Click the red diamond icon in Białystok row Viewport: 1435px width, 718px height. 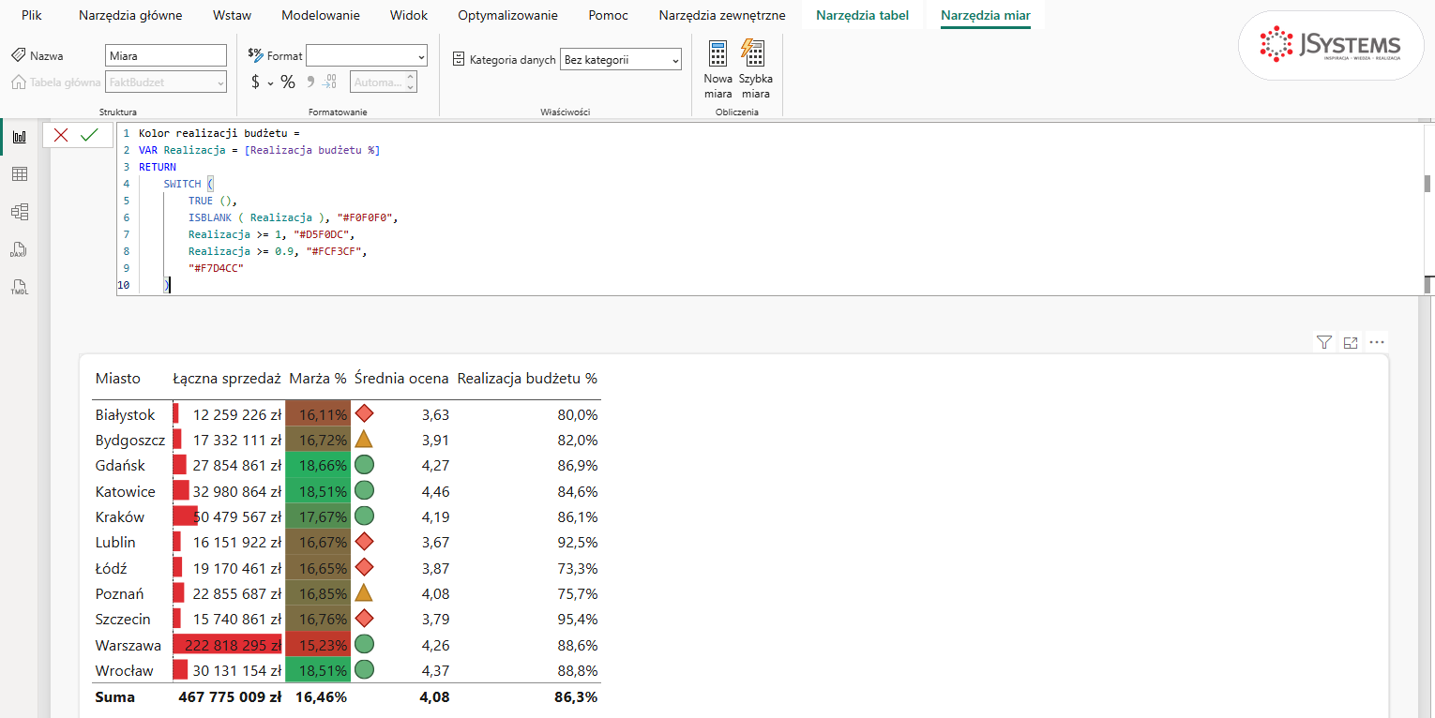(364, 413)
